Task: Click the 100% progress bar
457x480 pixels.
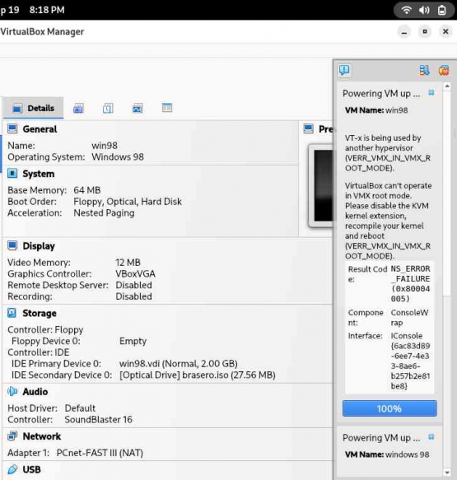Action: (389, 408)
